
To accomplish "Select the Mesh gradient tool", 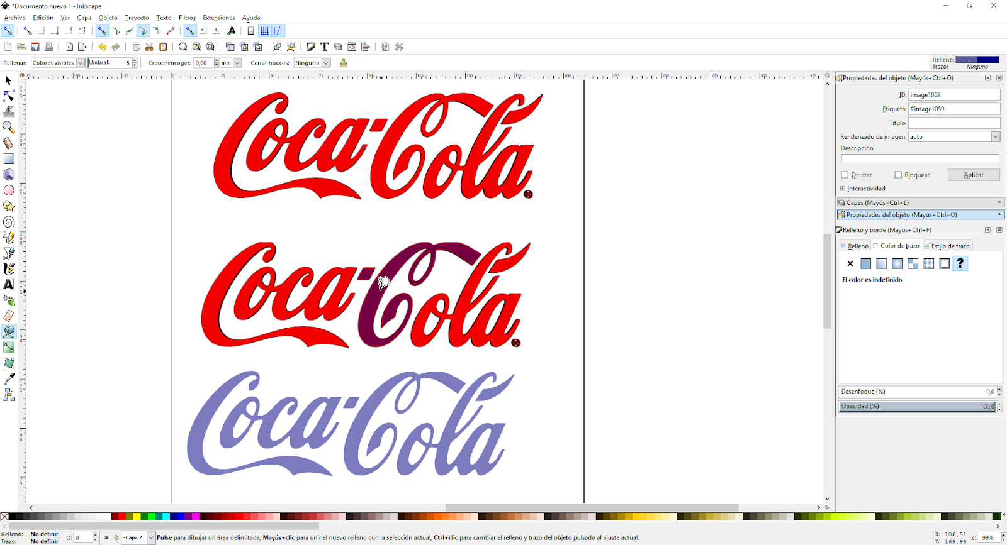I will tap(9, 363).
